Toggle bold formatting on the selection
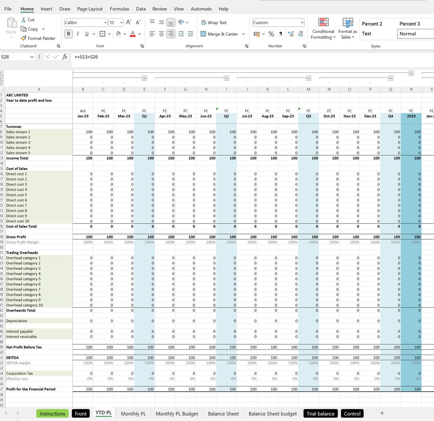This screenshot has width=434, height=421. click(68, 34)
